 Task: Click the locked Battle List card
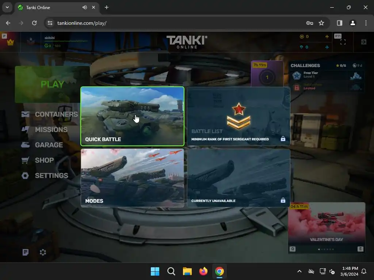(x=238, y=116)
